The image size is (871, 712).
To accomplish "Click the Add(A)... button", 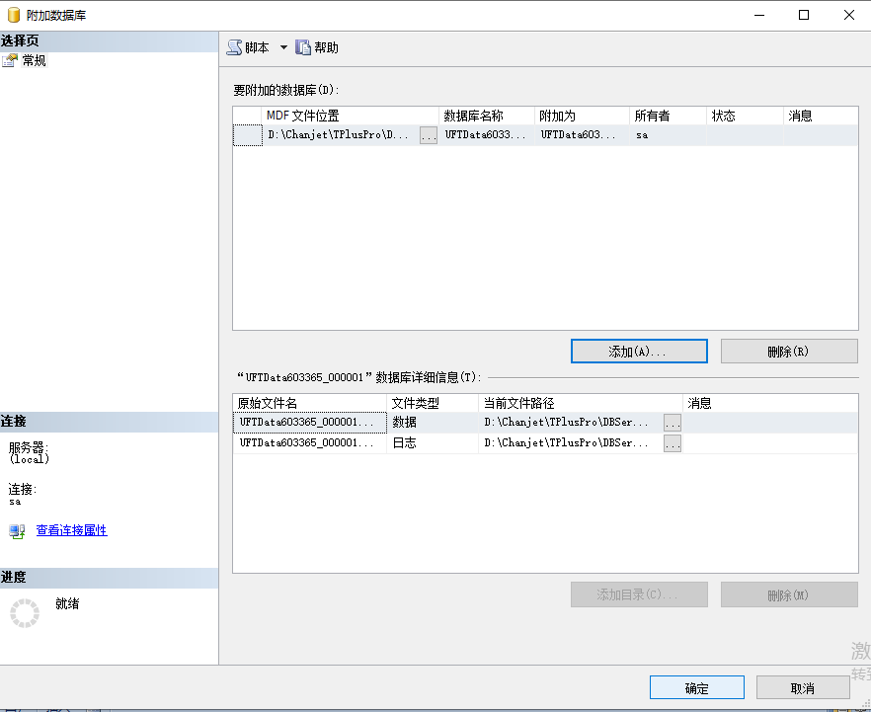I will tap(639, 351).
